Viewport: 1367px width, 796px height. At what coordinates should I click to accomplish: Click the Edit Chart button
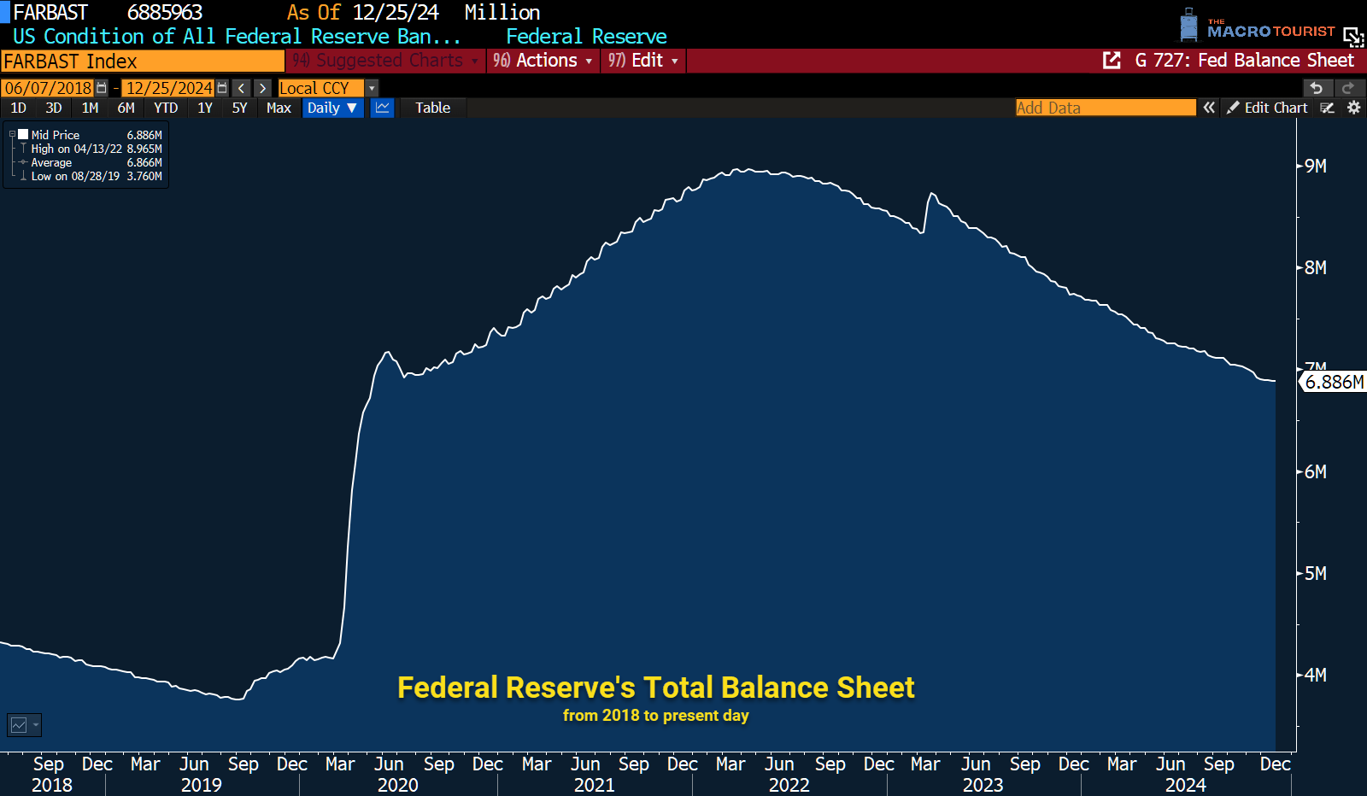(1266, 108)
